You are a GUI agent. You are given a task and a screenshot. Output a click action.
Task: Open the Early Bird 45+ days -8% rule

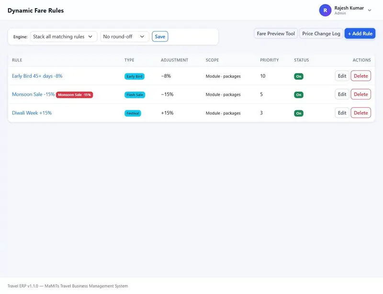pyautogui.click(x=37, y=76)
